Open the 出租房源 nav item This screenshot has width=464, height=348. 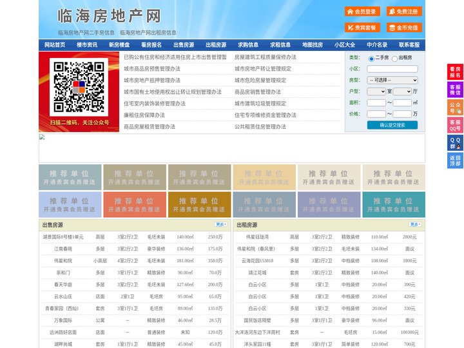tap(216, 45)
